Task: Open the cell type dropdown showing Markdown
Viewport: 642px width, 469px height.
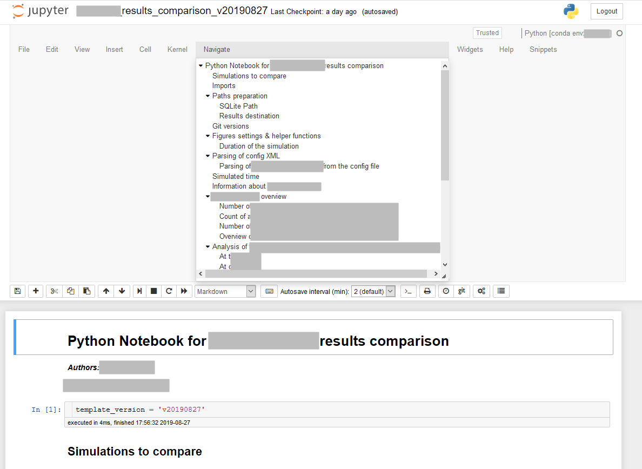Action: tap(225, 291)
